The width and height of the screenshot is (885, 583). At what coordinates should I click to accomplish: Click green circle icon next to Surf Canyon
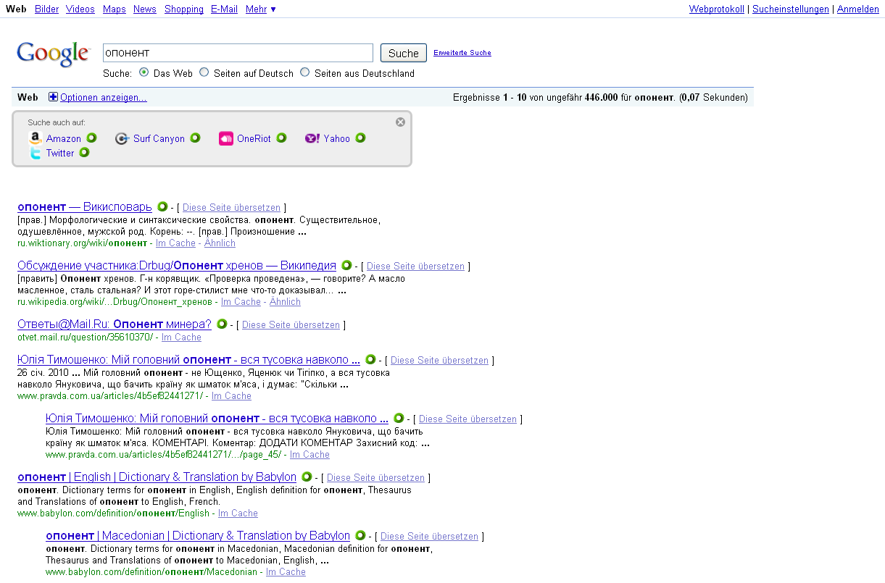point(195,138)
